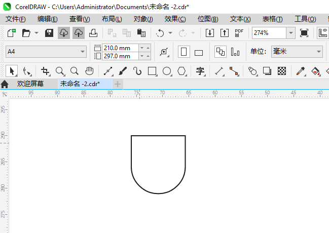Select the Shape node edit tool
The image size is (329, 233).
tap(27, 71)
